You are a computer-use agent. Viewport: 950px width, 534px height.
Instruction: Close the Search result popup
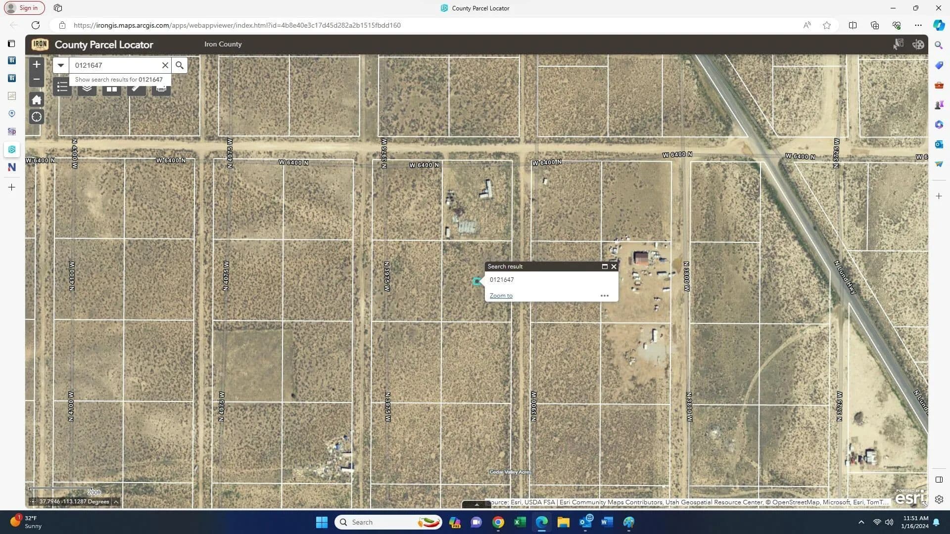(x=614, y=267)
